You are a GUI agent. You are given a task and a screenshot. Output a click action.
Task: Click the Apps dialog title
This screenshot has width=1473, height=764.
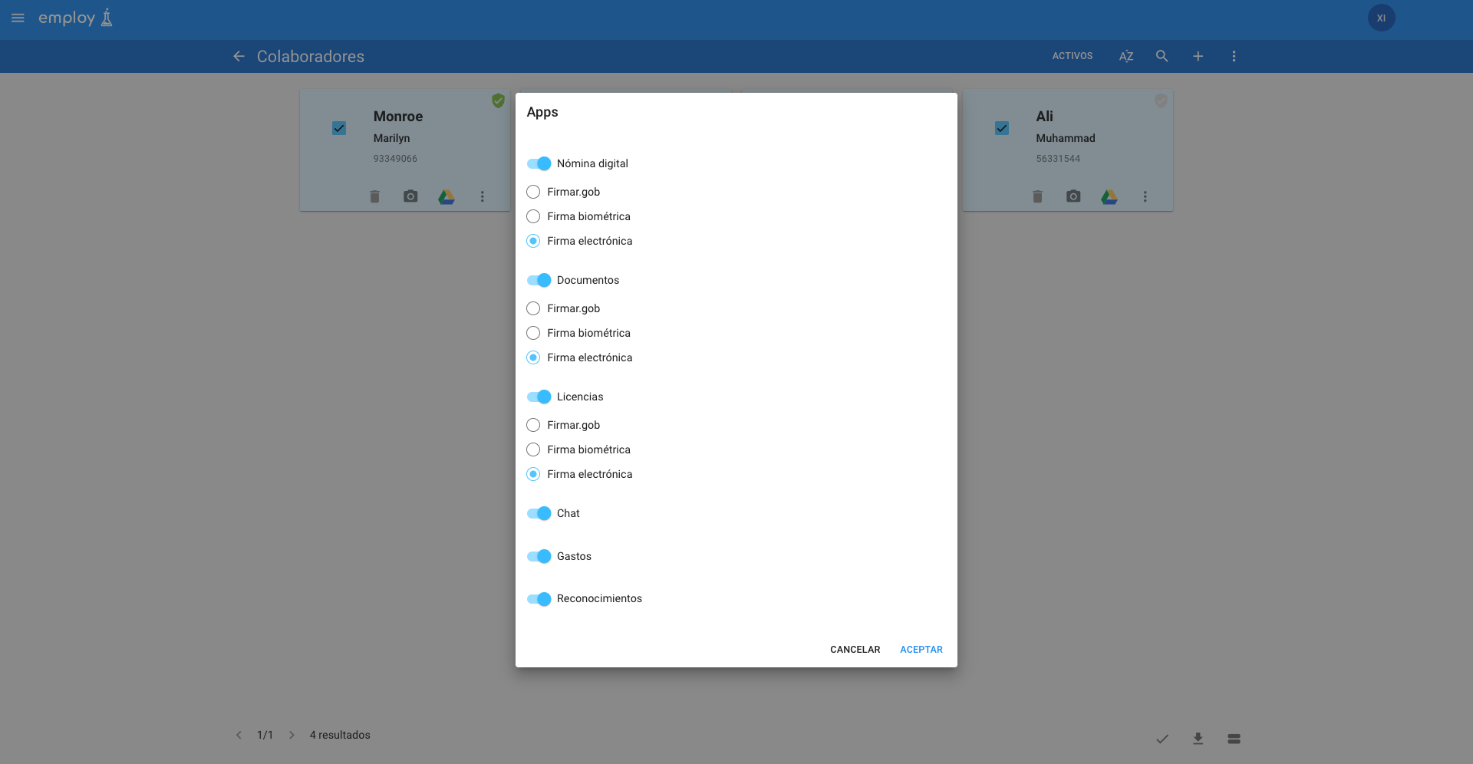click(x=542, y=112)
